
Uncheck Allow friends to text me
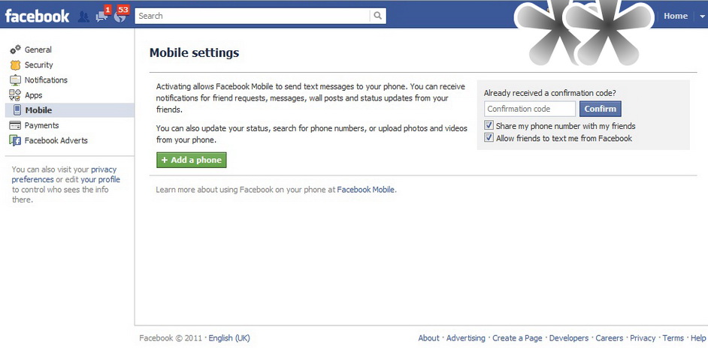pos(489,137)
